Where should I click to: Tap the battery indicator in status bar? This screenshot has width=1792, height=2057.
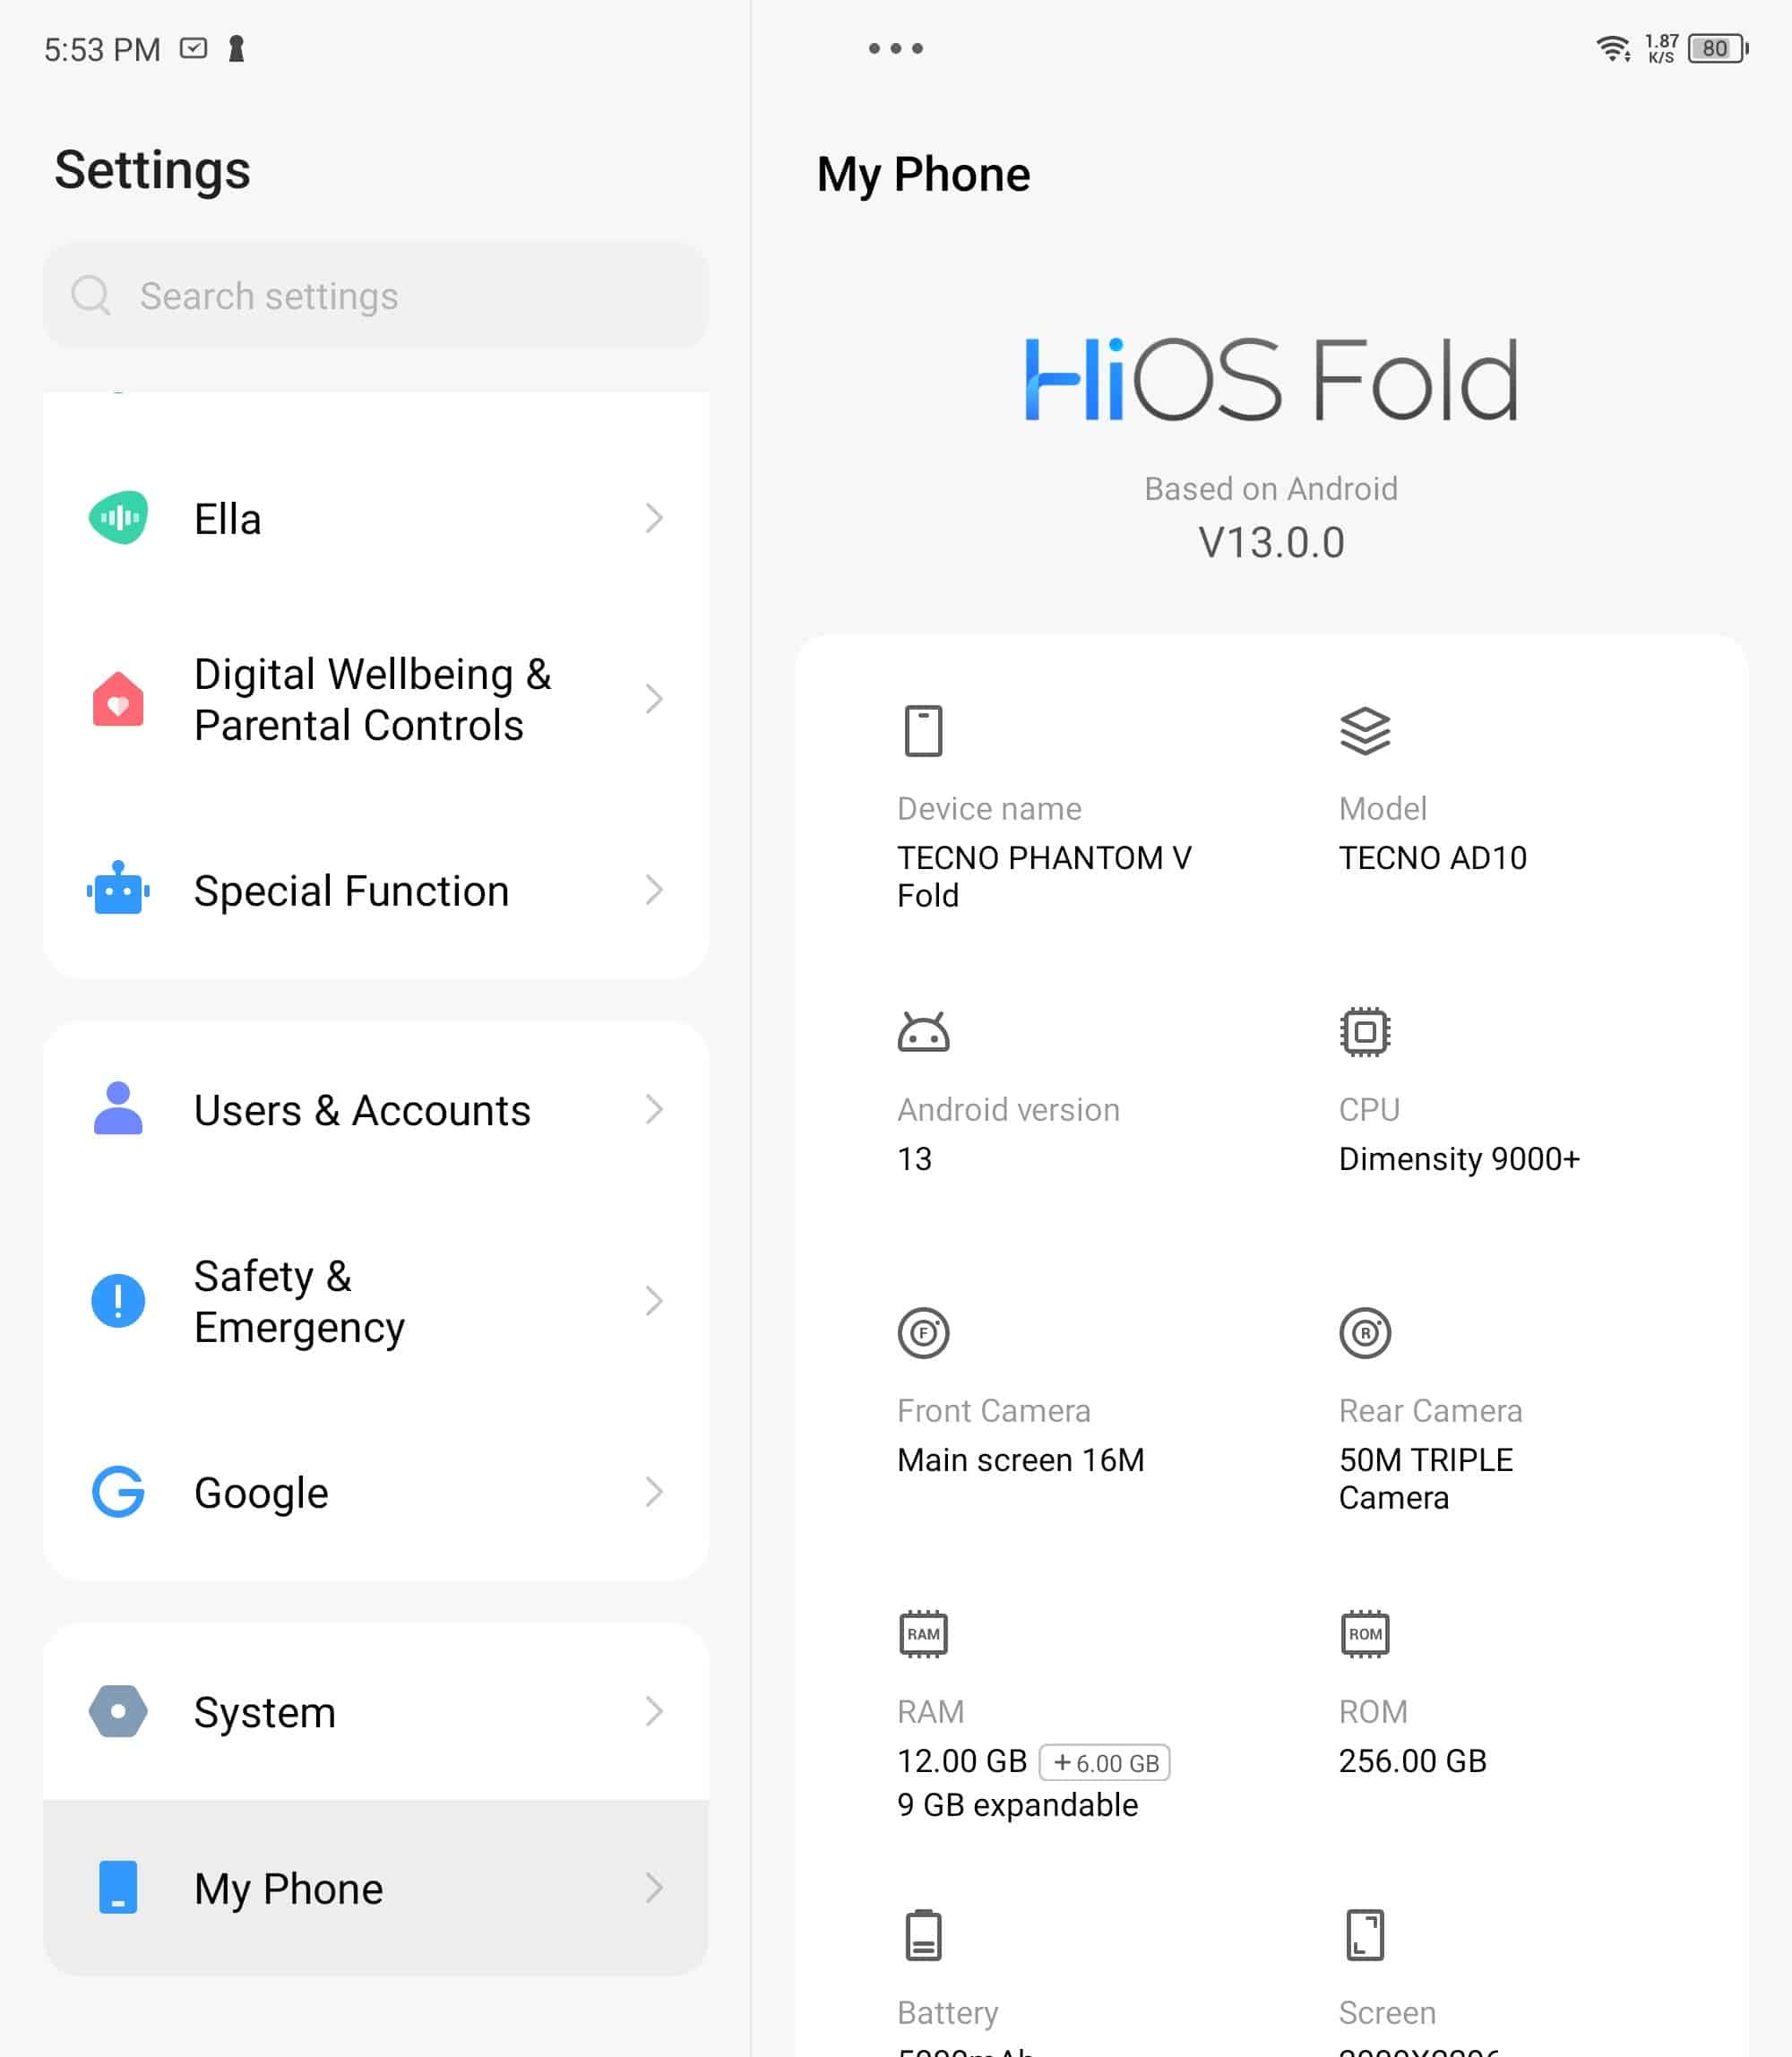click(x=1718, y=48)
